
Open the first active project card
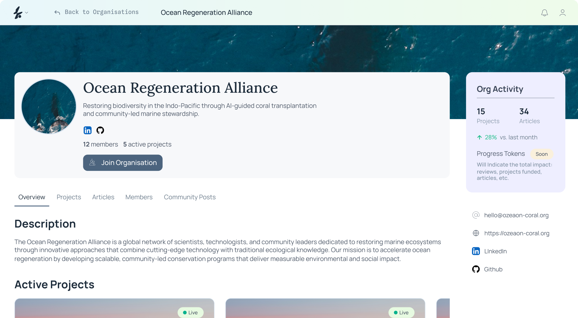tap(114, 308)
